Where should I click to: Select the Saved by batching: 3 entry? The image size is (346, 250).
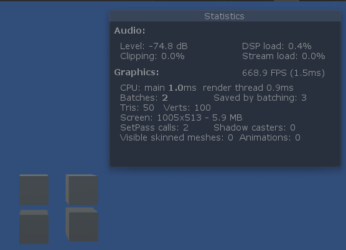tap(260, 98)
